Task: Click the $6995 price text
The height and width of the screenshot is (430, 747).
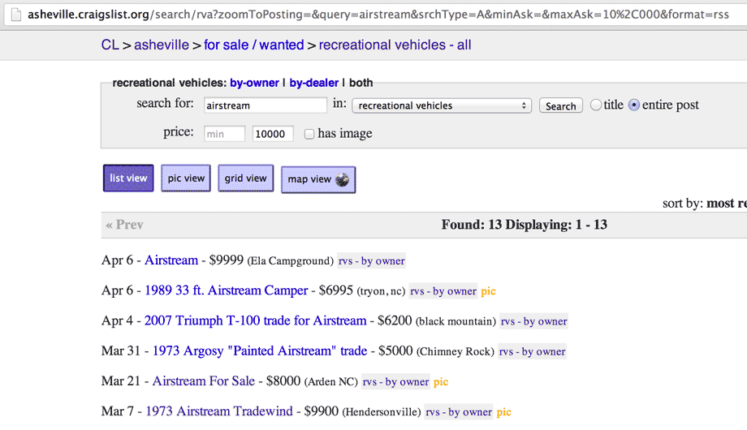Action: click(x=336, y=290)
